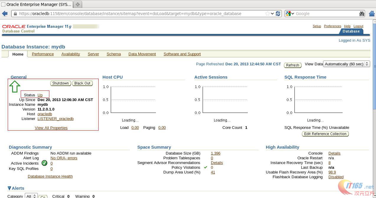Click Instance Recovery Time 8 link
The height and width of the screenshot is (198, 376).
click(329, 163)
